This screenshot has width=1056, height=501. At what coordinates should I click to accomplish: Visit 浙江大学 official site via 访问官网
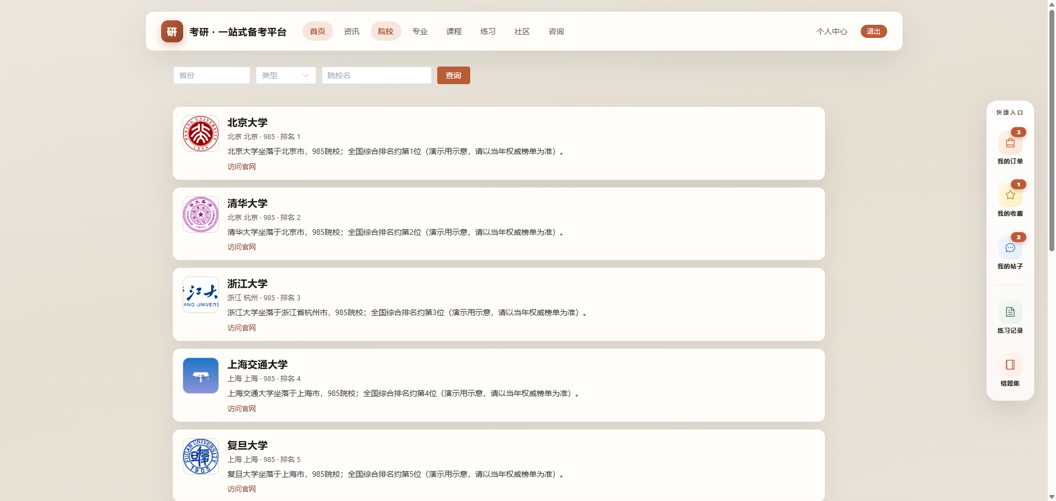tap(241, 328)
